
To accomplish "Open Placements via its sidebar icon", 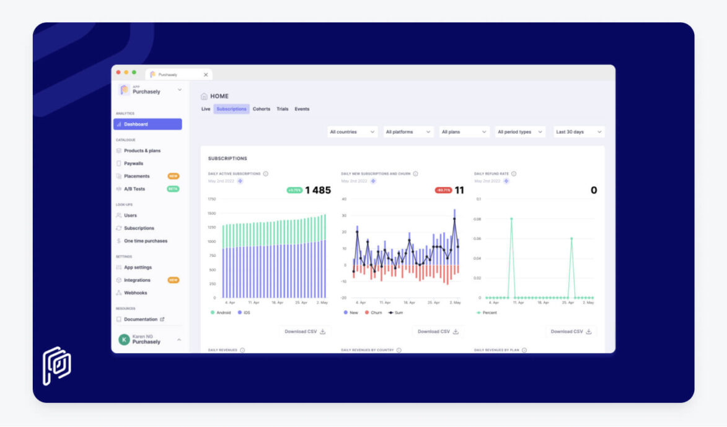I will coord(118,176).
